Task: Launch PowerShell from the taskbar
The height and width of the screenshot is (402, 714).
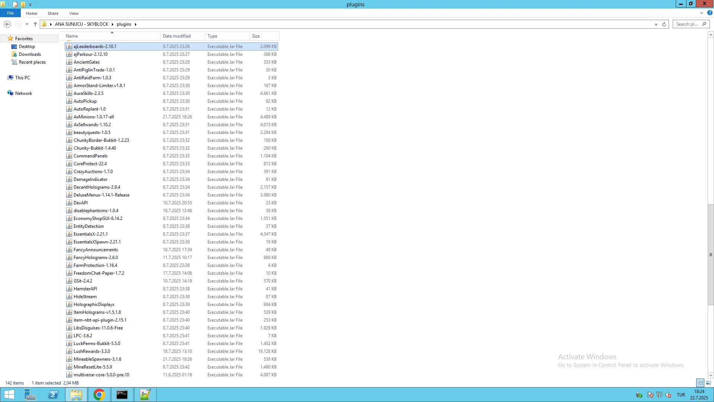Action: pos(53,395)
